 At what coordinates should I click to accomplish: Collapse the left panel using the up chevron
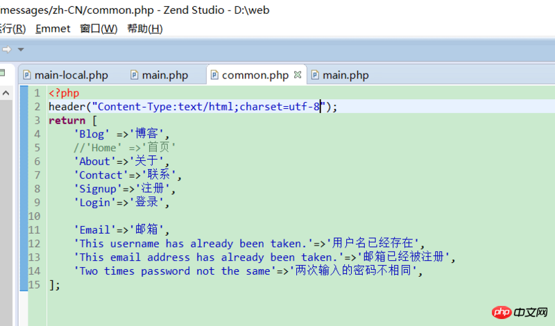tap(6, 93)
